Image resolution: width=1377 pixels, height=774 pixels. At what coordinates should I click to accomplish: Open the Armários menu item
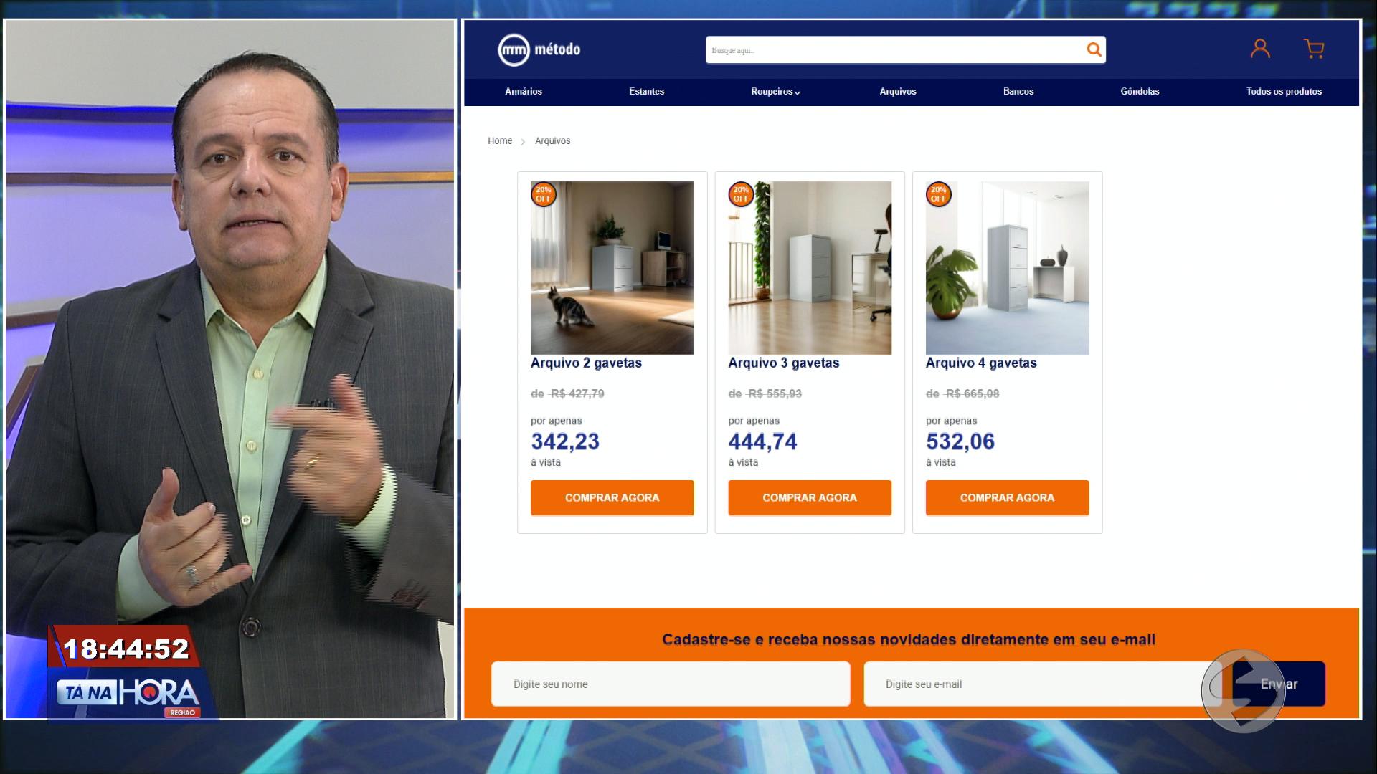pyautogui.click(x=524, y=92)
